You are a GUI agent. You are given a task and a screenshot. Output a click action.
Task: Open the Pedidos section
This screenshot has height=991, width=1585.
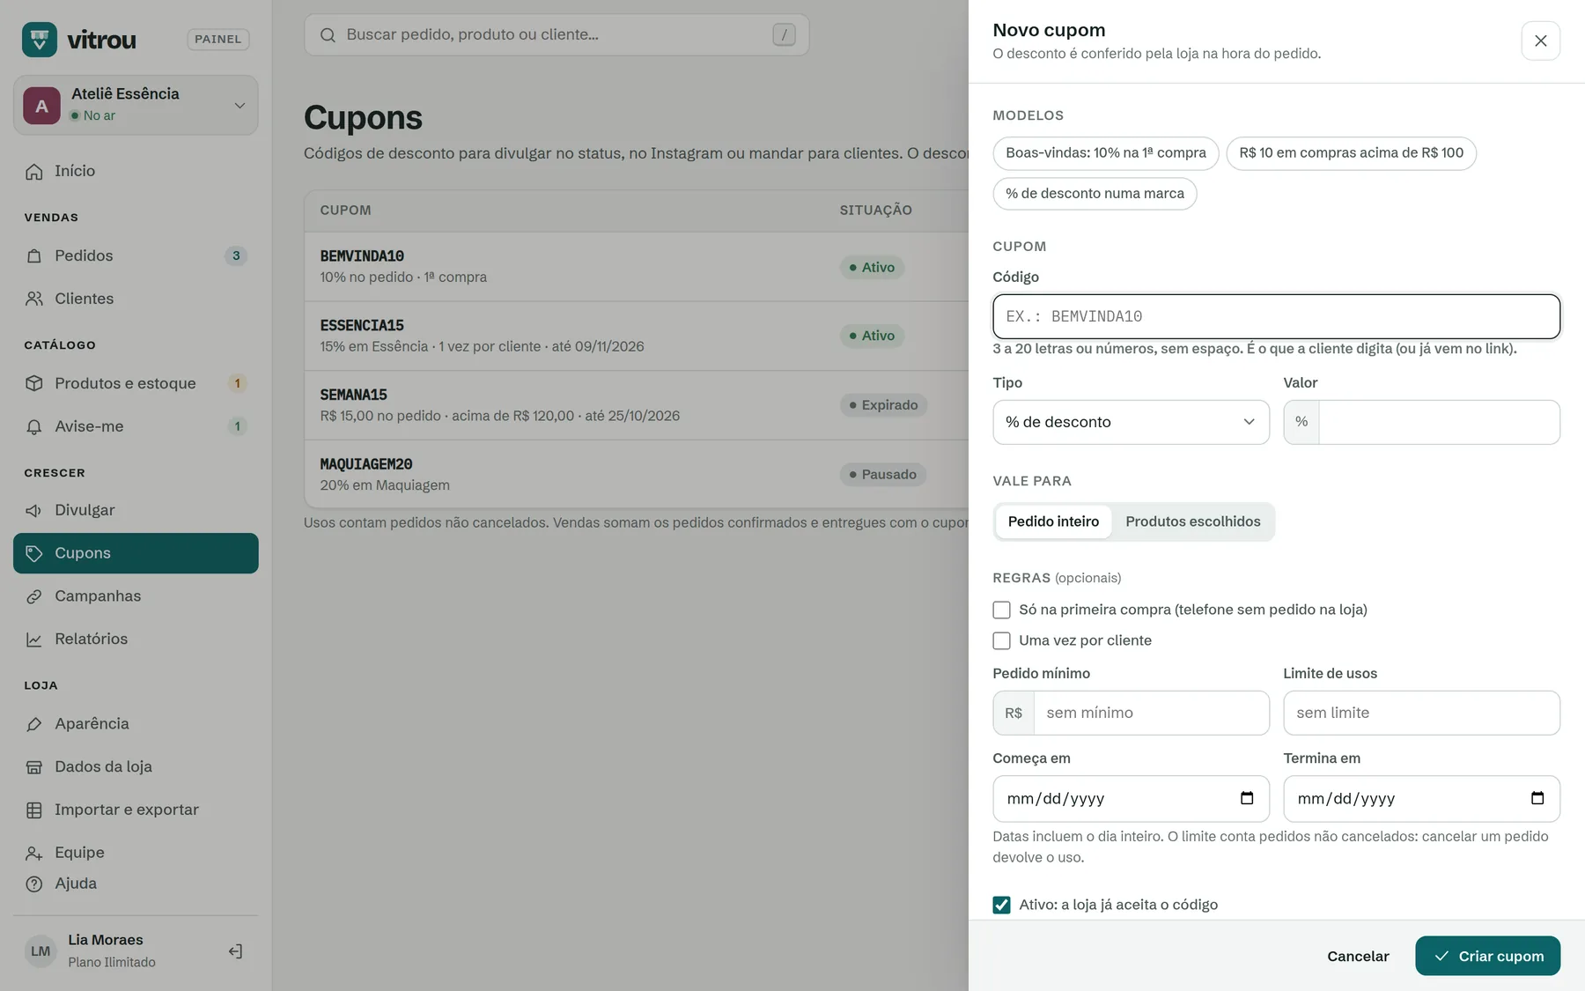[x=136, y=255]
